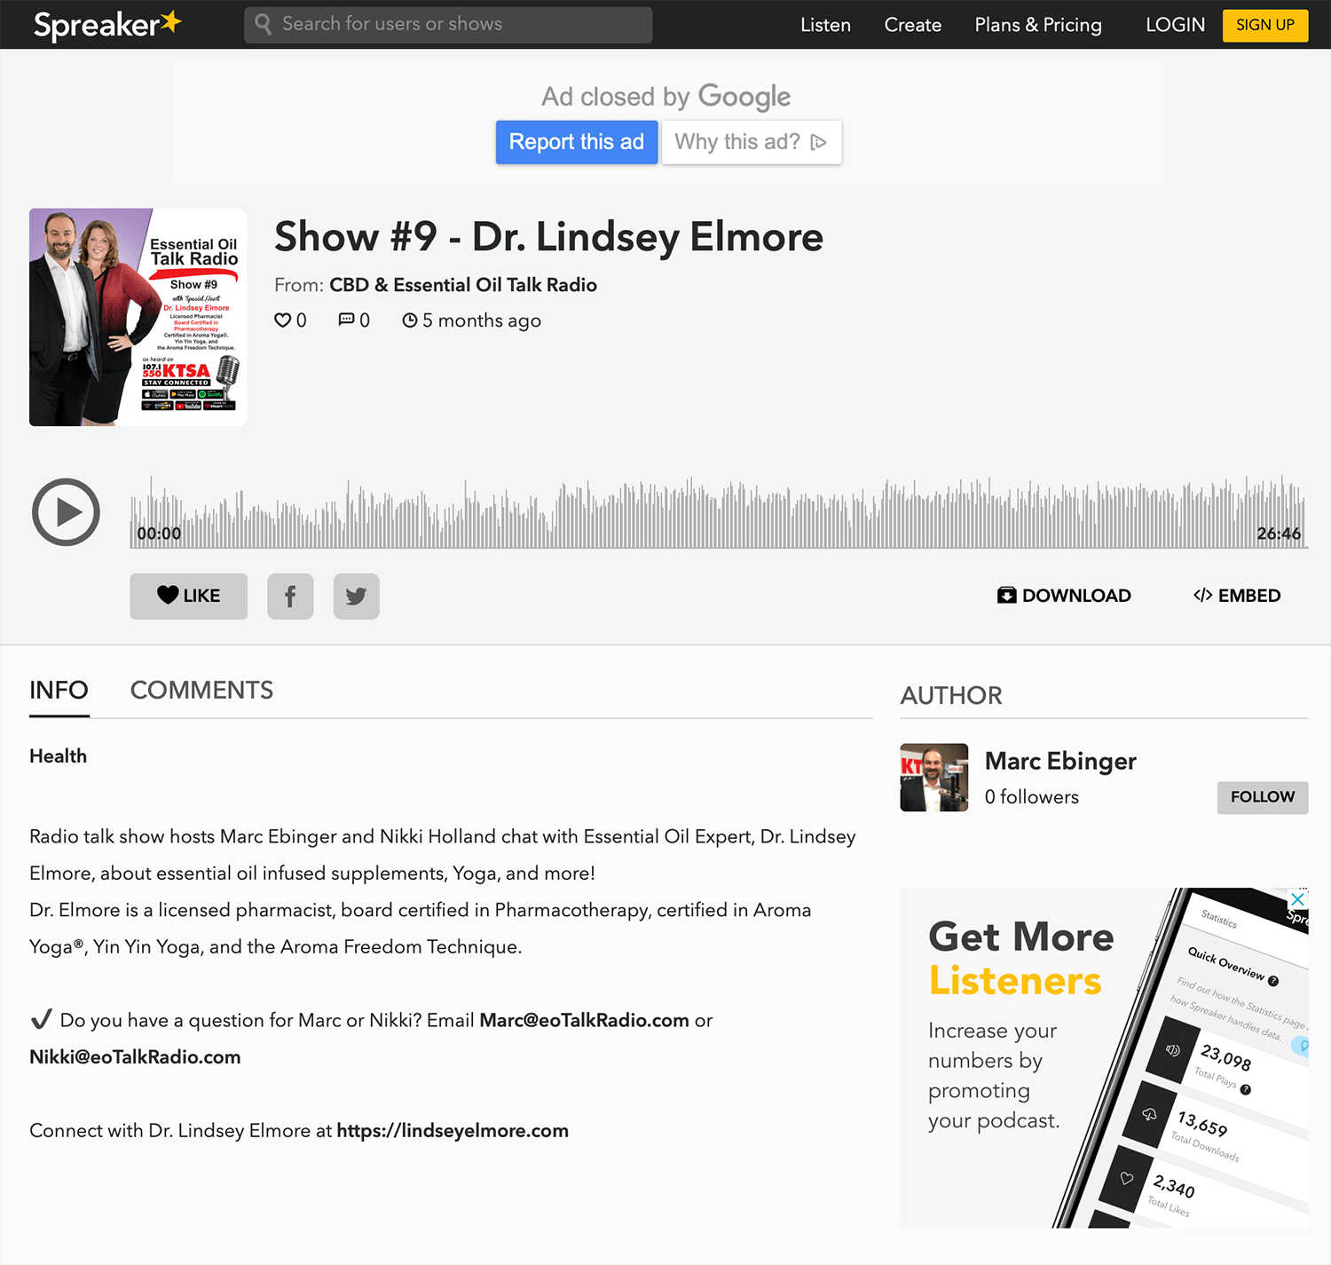Open the EMBED code option
Image resolution: width=1331 pixels, height=1265 pixels.
click(1237, 596)
